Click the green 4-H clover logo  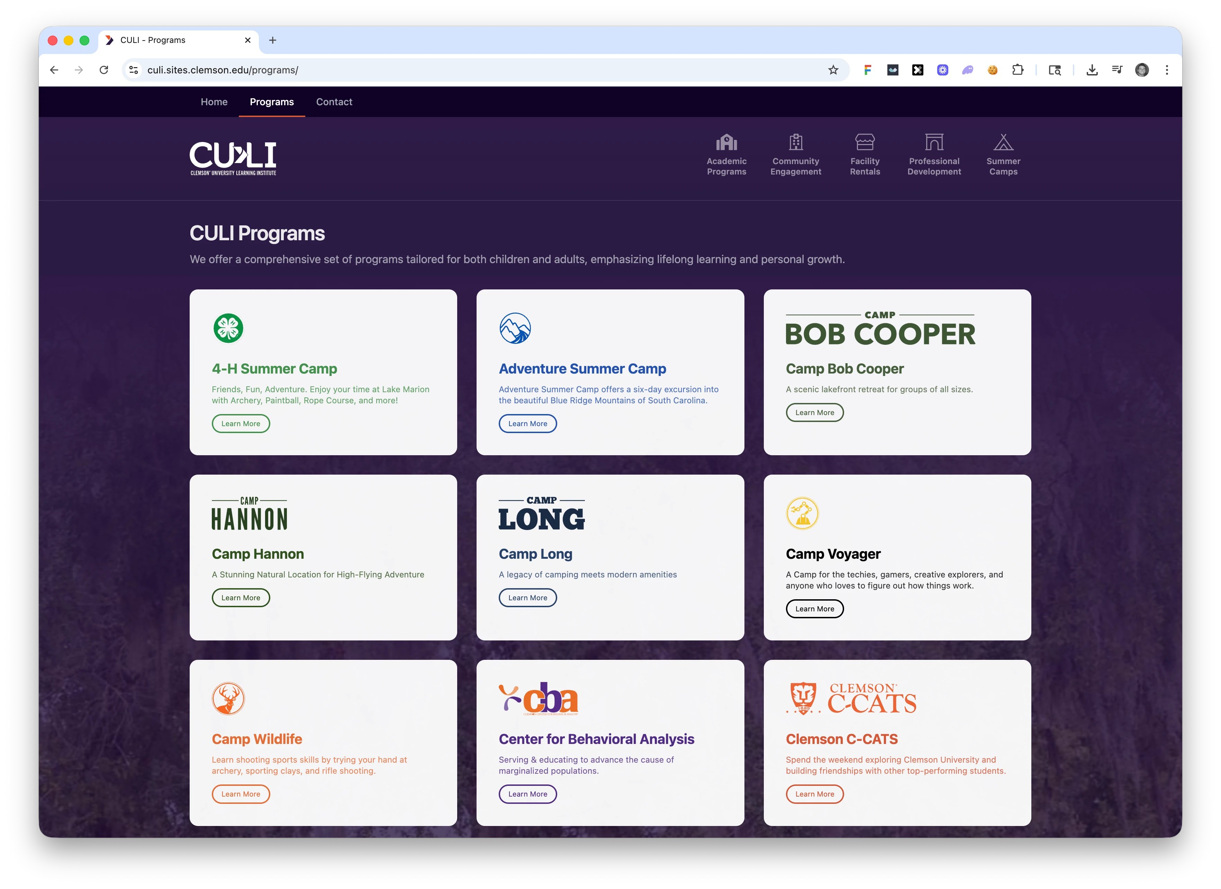click(x=228, y=328)
